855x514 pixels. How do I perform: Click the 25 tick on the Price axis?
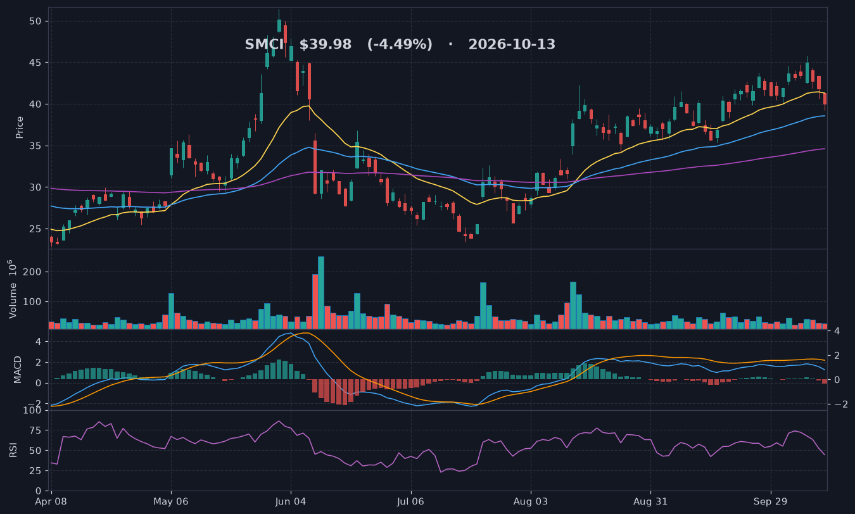35,229
